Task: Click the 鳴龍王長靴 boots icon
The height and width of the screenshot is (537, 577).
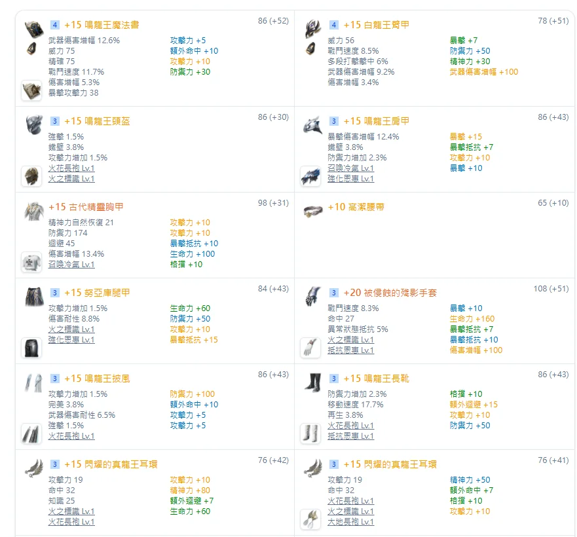Action: click(x=312, y=382)
